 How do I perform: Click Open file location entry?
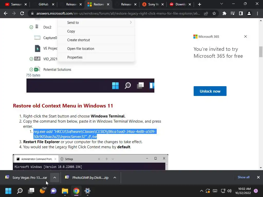click(x=81, y=48)
